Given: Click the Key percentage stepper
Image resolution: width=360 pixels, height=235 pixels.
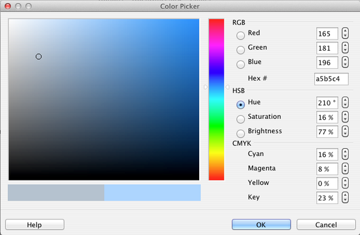Looking at the screenshot, I should pos(345,197).
